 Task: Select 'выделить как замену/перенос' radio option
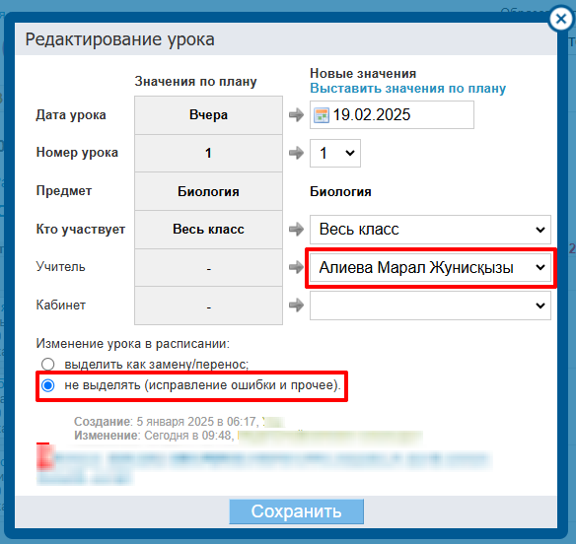click(x=47, y=365)
